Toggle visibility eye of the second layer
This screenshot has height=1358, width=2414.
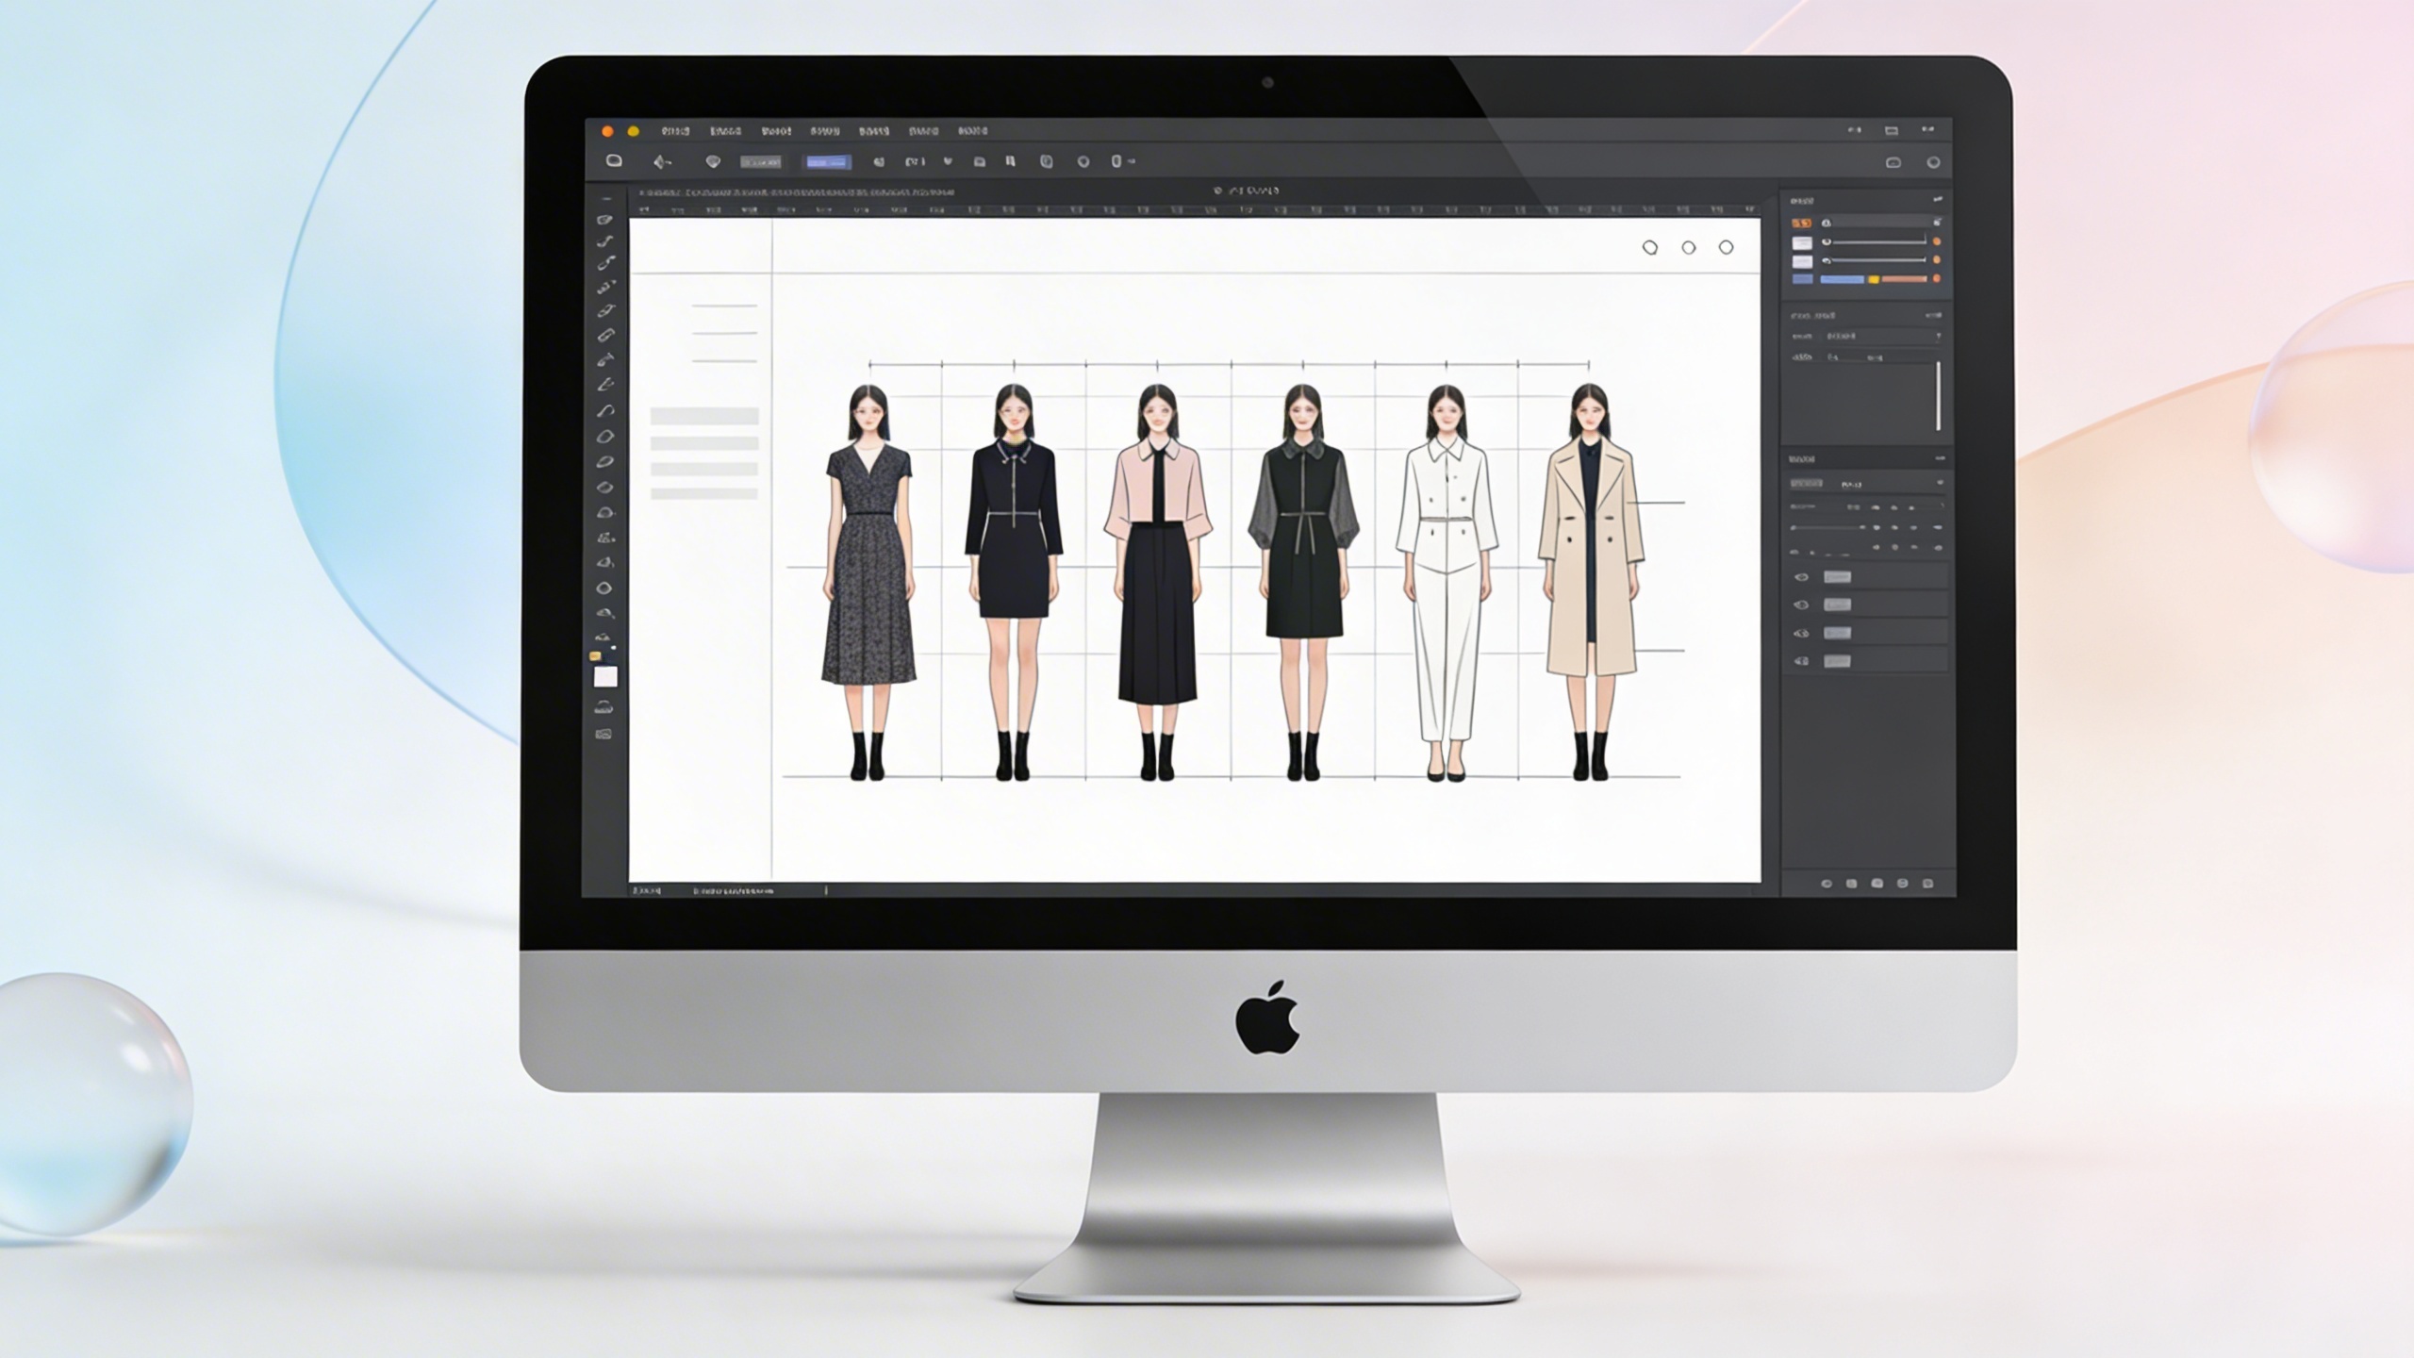(x=1802, y=604)
